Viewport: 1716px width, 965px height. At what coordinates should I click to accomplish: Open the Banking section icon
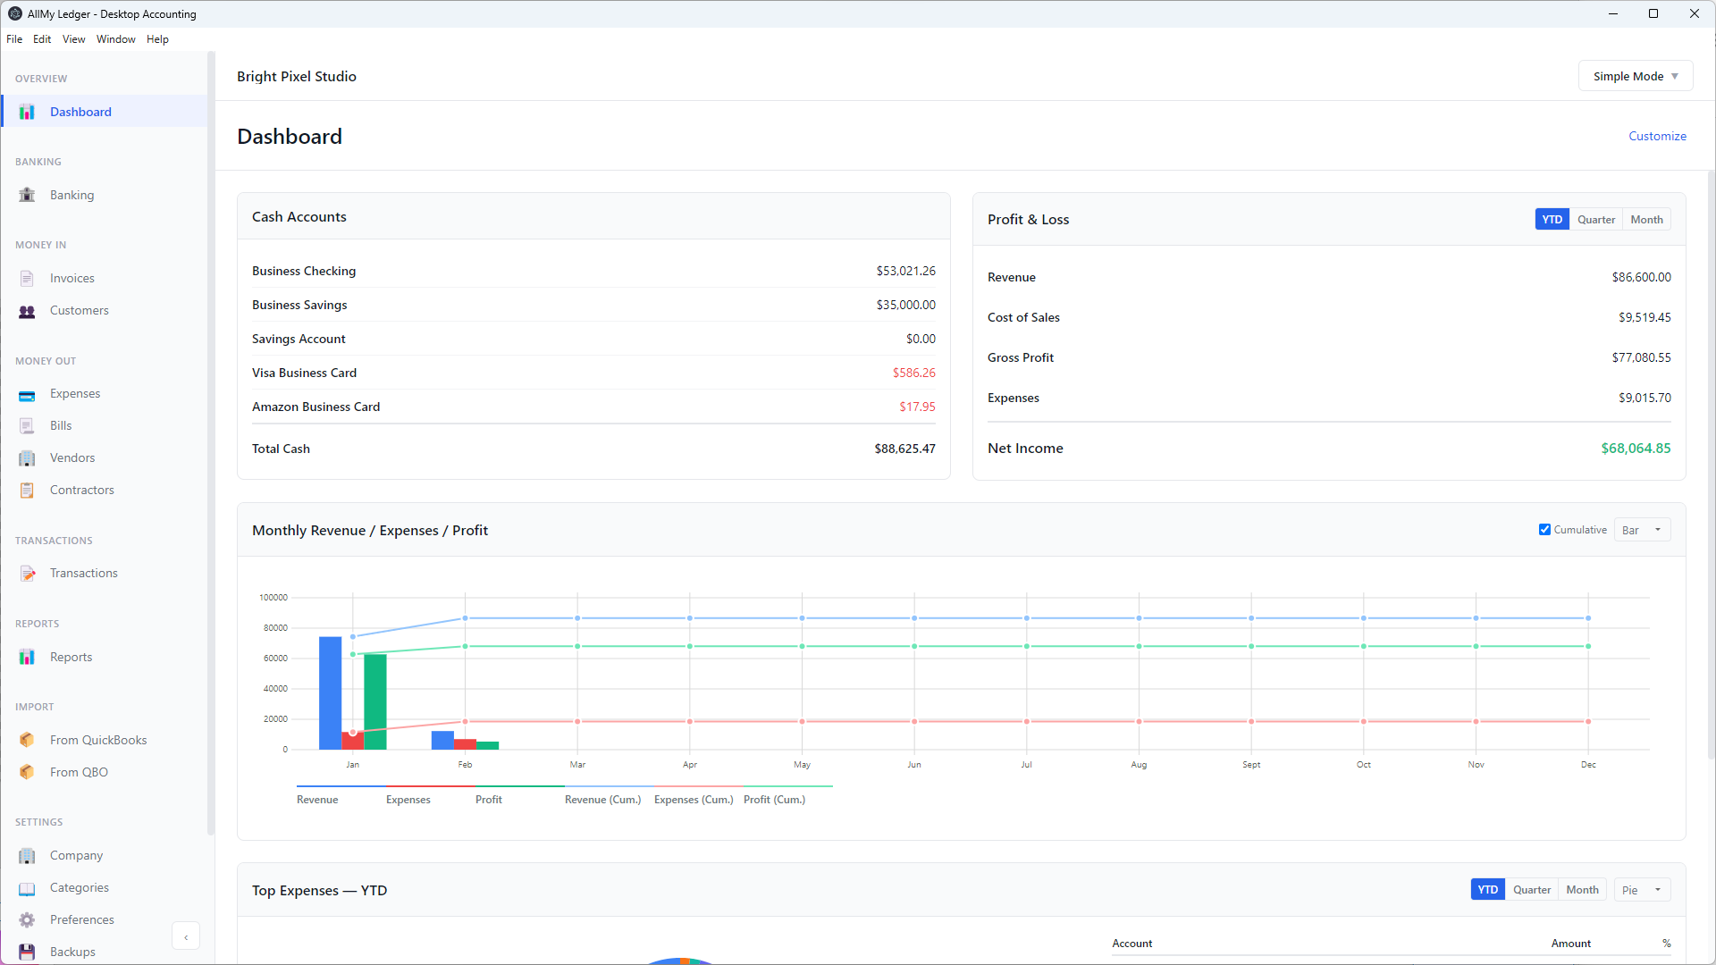pyautogui.click(x=27, y=195)
